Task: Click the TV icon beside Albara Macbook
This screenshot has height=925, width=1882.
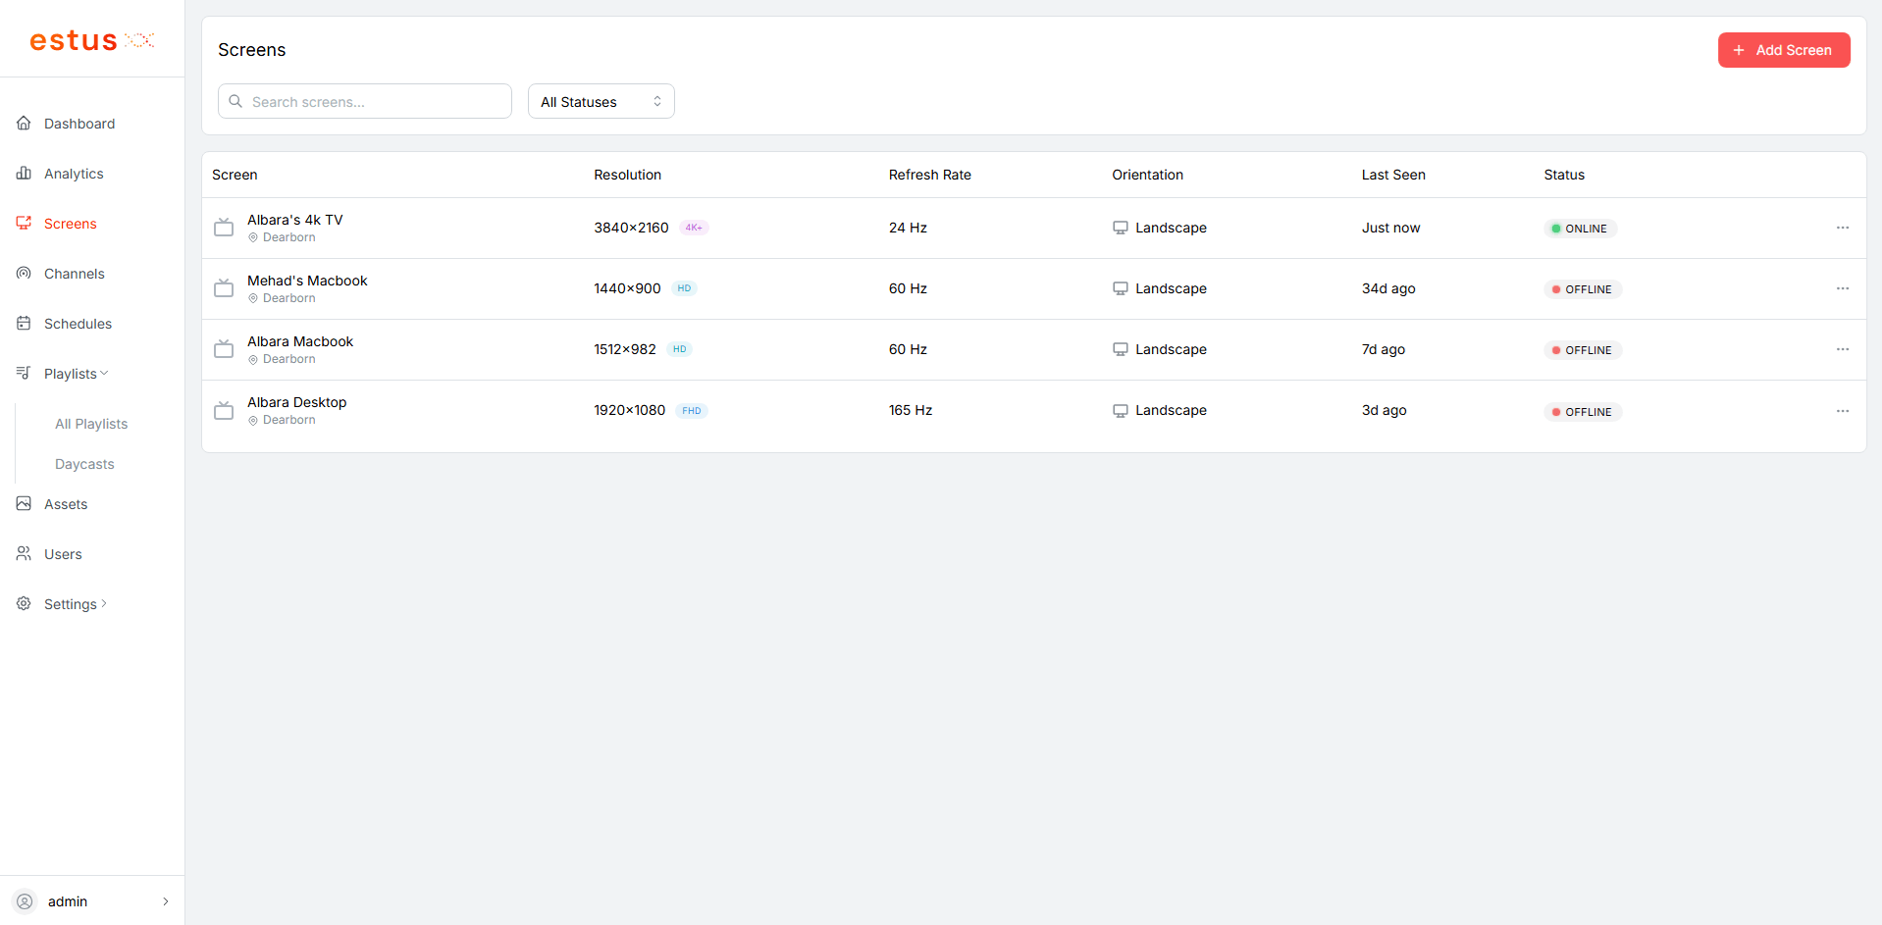Action: point(224,349)
